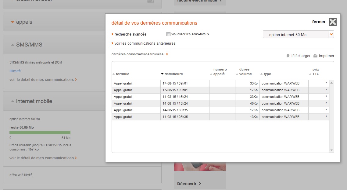The image size is (347, 190).
Task: Open recherche avancée link
Action: 130,34
